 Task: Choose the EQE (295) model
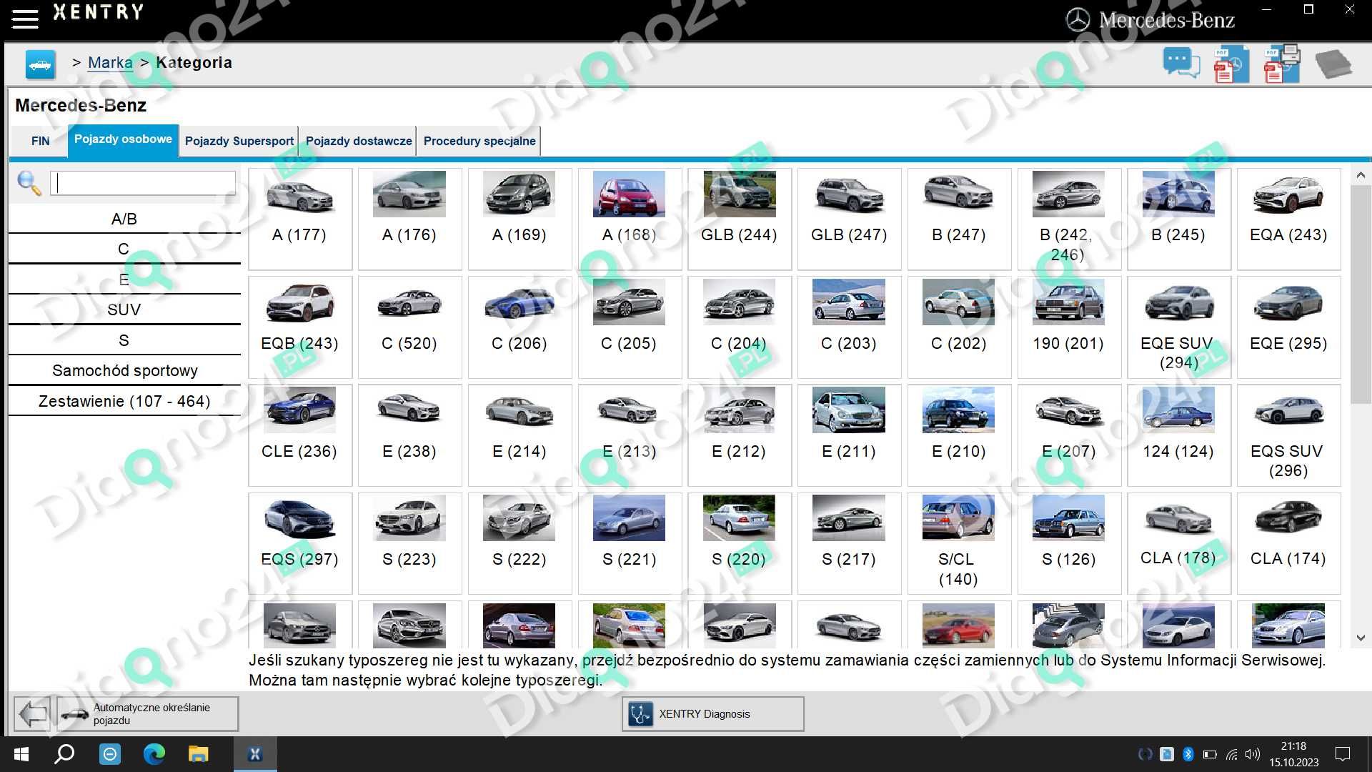pyautogui.click(x=1288, y=327)
